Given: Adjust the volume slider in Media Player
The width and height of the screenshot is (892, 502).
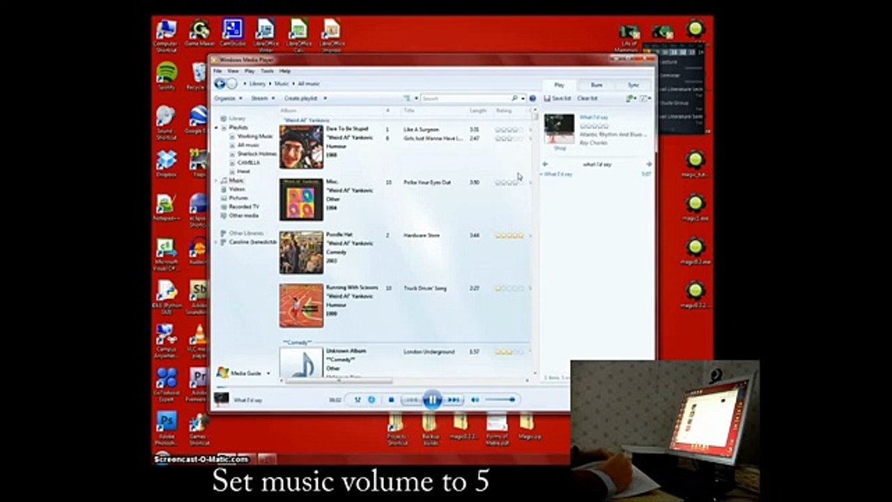Looking at the screenshot, I should tap(500, 400).
